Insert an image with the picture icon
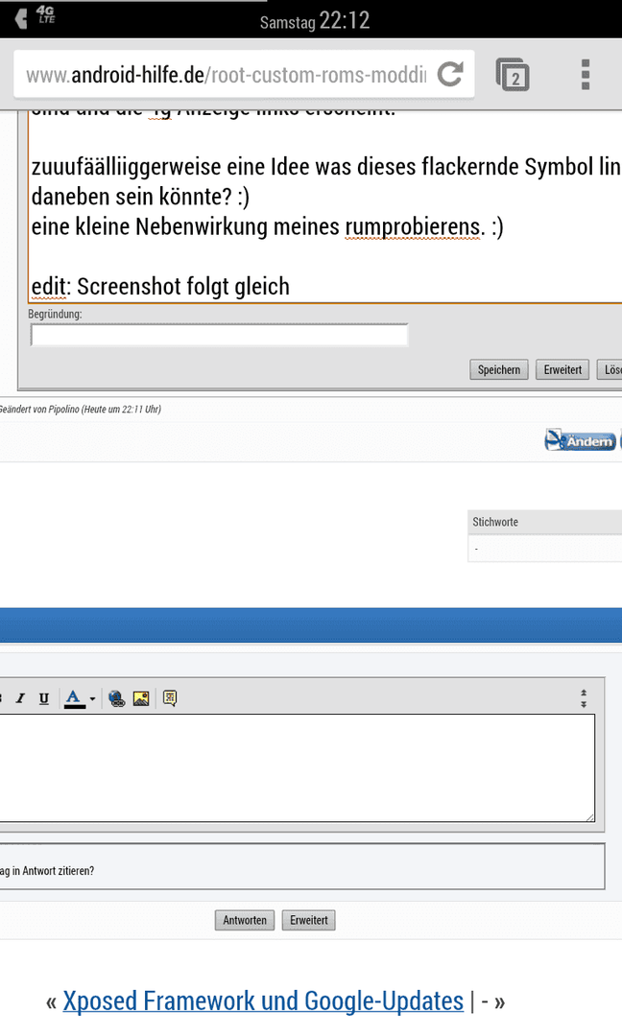The width and height of the screenshot is (622, 1036). click(141, 698)
